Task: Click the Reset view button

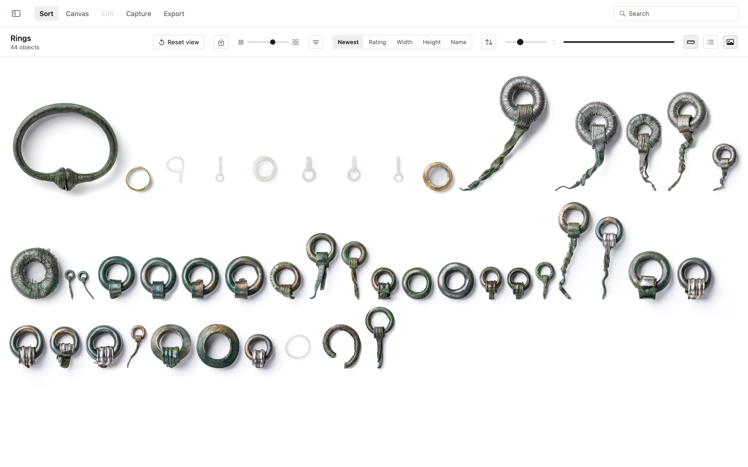Action: [179, 42]
